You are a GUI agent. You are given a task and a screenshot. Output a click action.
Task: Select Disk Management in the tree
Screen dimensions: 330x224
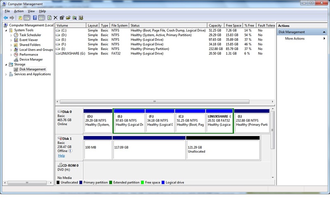click(x=33, y=69)
